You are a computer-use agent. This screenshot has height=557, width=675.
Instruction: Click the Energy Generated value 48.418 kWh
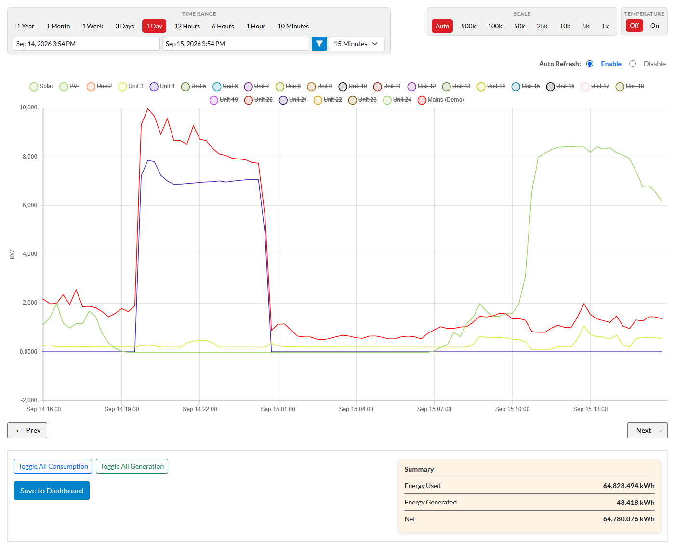635,503
